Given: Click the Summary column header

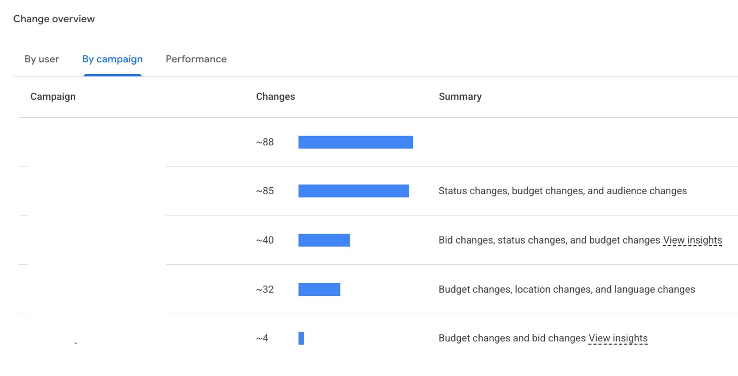Looking at the screenshot, I should pos(460,96).
